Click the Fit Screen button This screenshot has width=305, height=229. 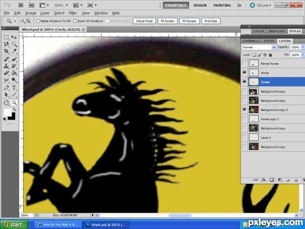167,21
